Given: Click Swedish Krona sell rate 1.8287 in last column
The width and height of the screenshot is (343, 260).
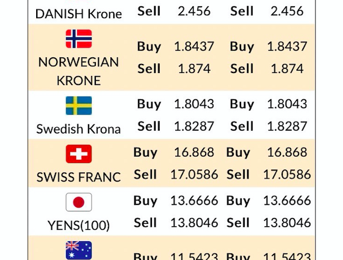Looking at the screenshot, I should 287,126.
